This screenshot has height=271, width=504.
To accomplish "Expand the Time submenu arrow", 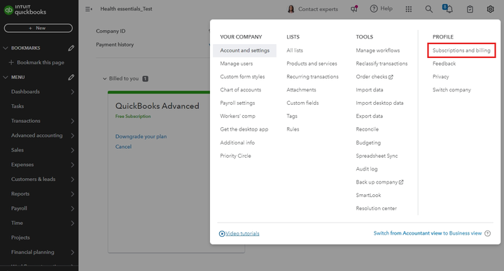I will click(72, 224).
